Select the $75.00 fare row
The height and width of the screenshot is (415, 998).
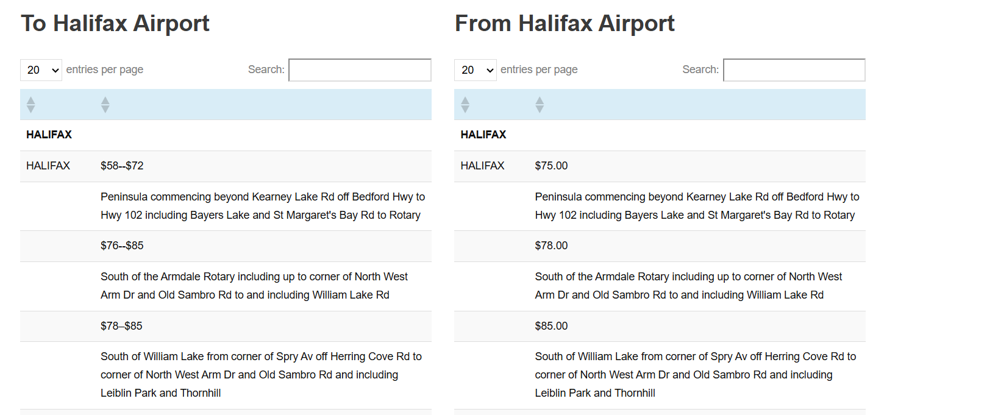[x=551, y=166]
